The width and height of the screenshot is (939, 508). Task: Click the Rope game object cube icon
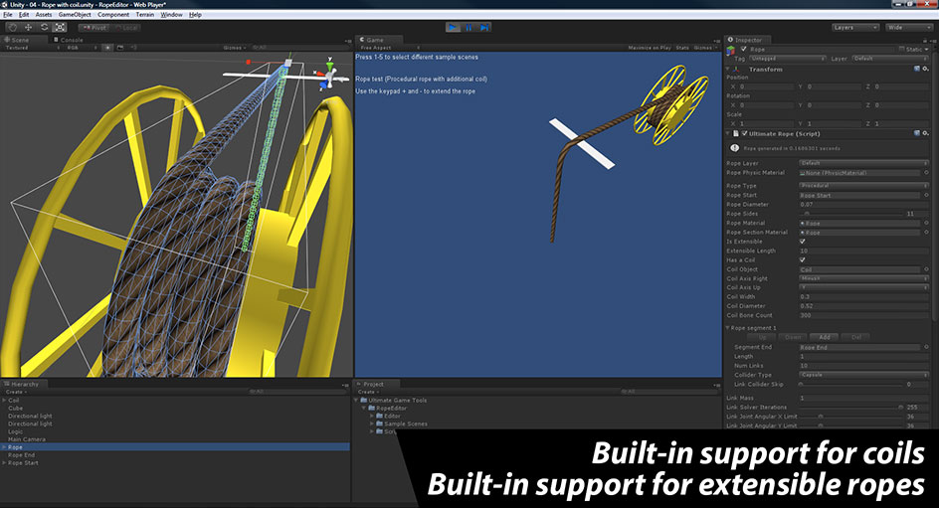coord(732,50)
